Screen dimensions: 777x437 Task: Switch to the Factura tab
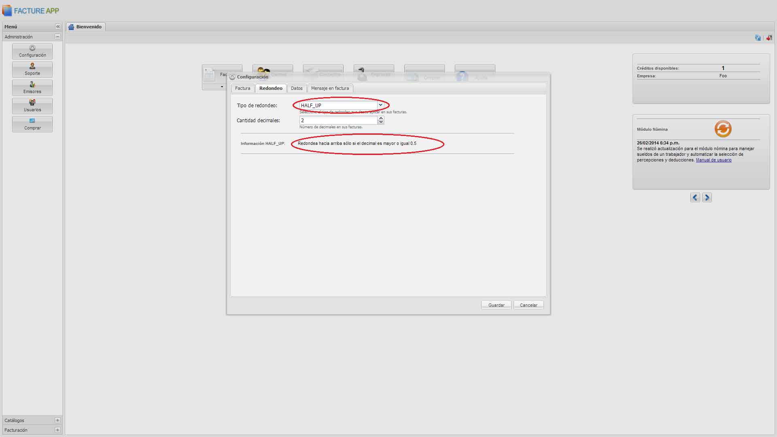(242, 88)
